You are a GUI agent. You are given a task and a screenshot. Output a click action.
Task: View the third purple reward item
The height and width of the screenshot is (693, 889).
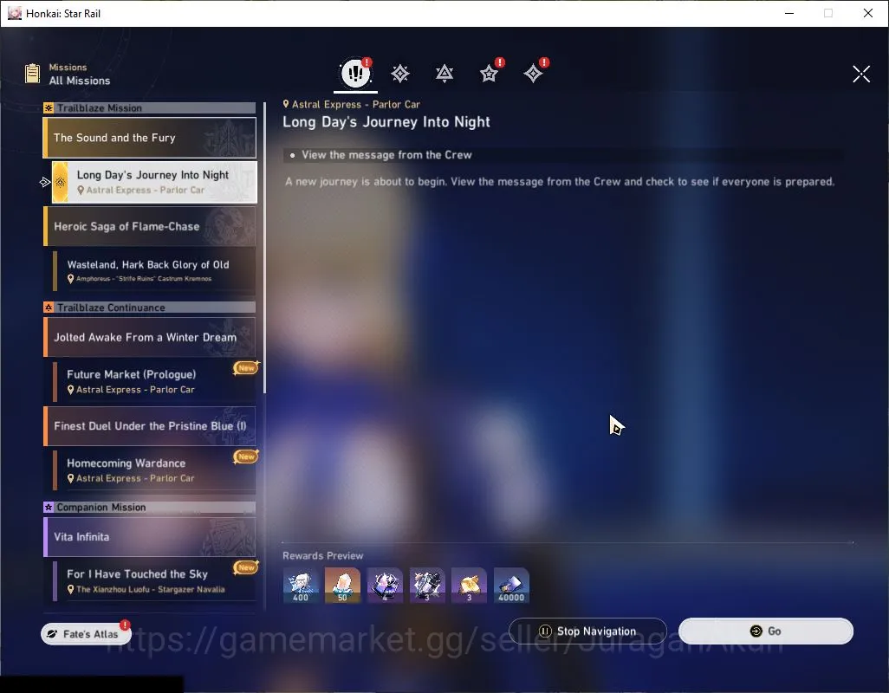[385, 586]
